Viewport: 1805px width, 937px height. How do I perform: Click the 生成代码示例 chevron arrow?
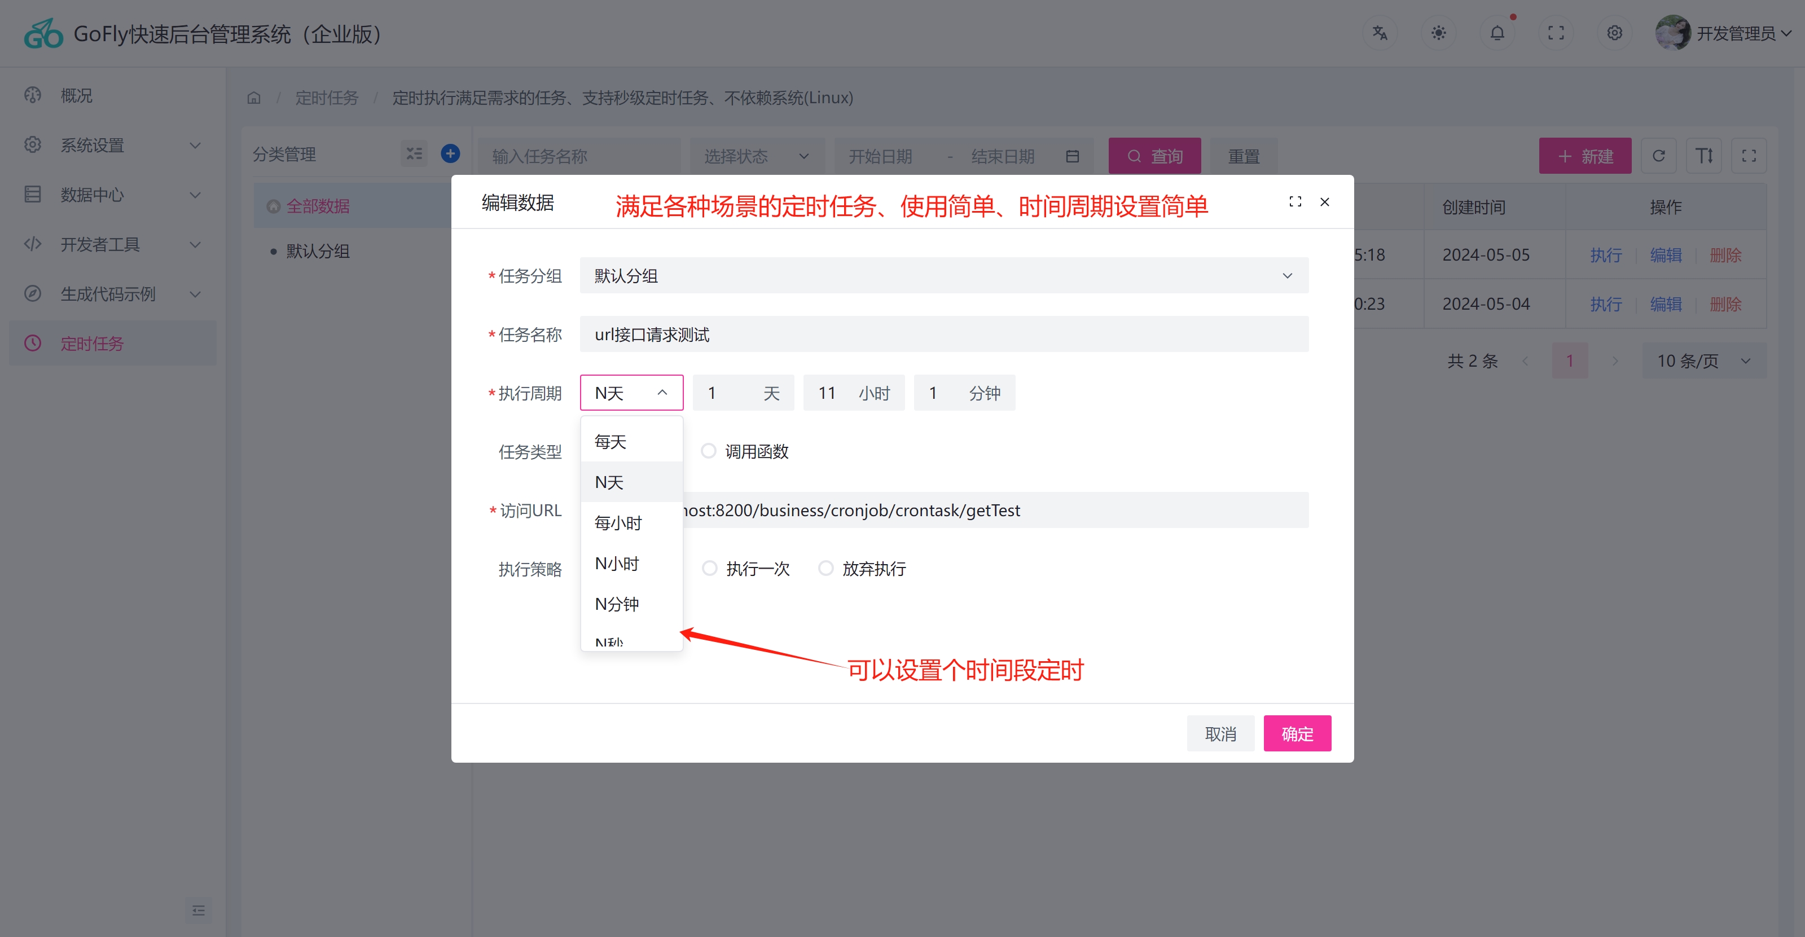coord(195,294)
